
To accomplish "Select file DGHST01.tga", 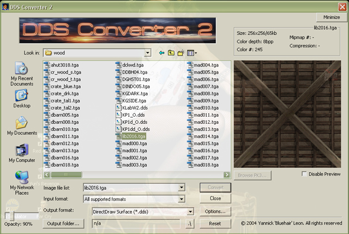I will [133, 79].
